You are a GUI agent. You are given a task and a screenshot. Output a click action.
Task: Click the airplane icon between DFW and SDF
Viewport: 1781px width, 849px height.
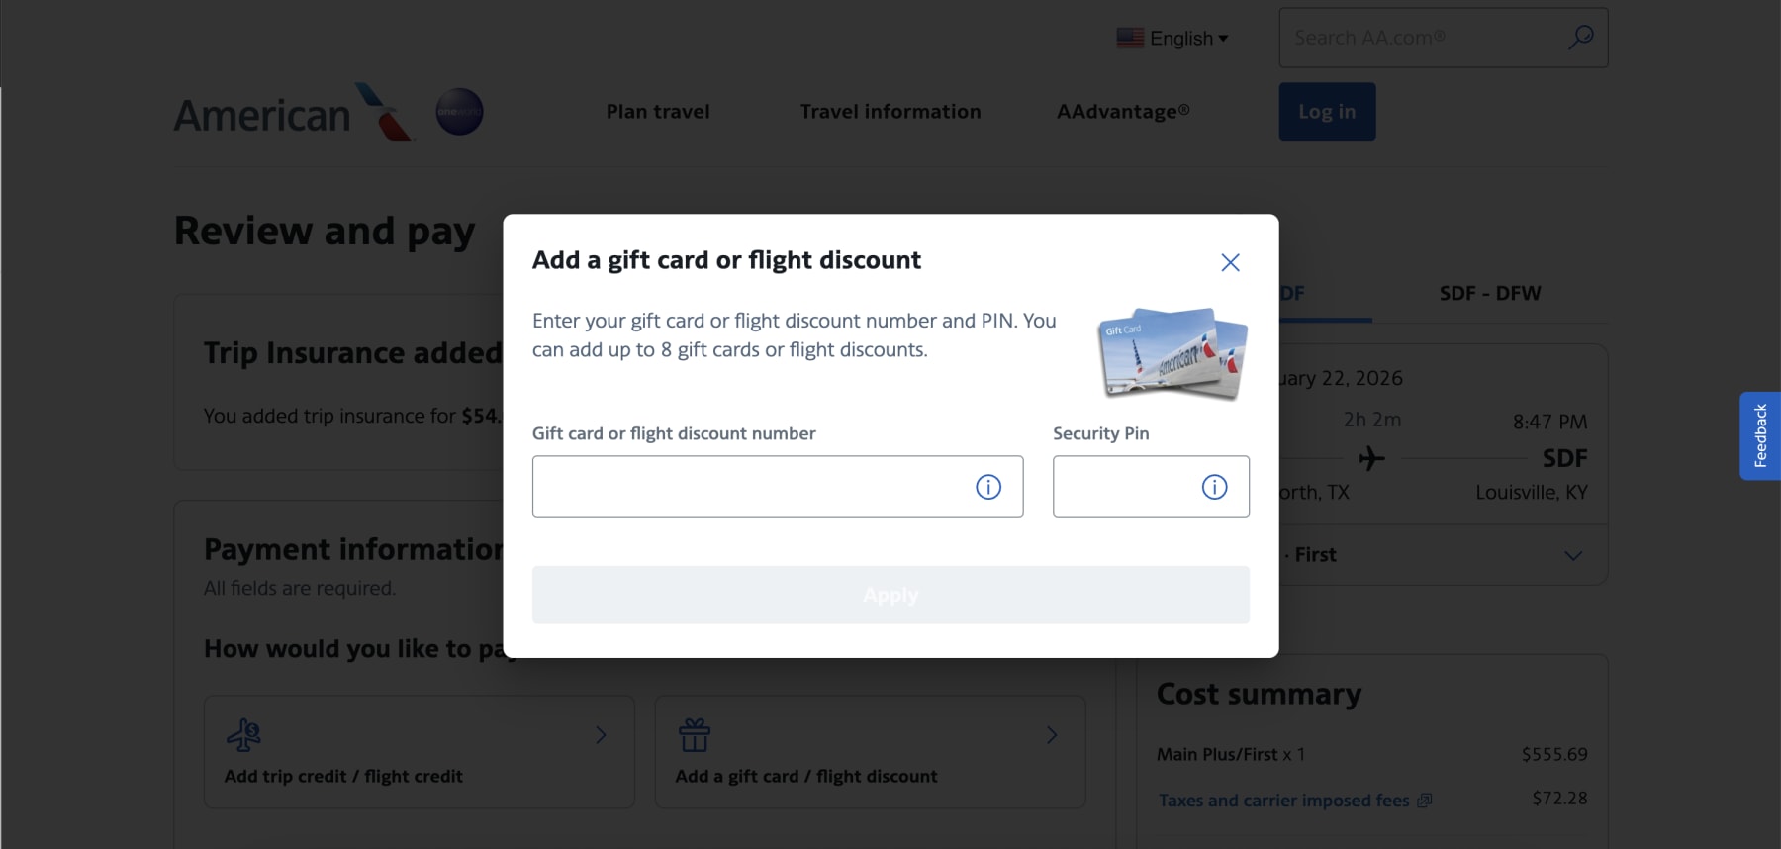tap(1373, 457)
